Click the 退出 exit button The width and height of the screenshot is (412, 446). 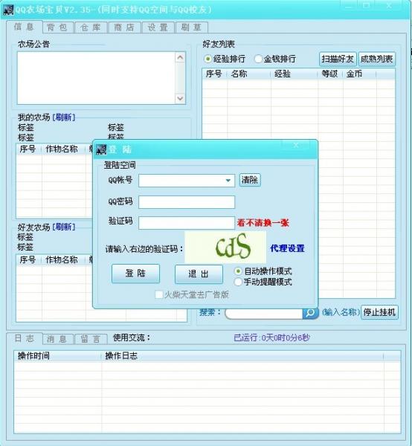[x=199, y=274]
